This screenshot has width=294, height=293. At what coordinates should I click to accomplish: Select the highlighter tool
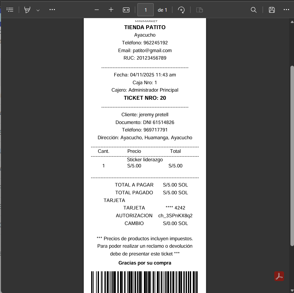tap(27, 10)
